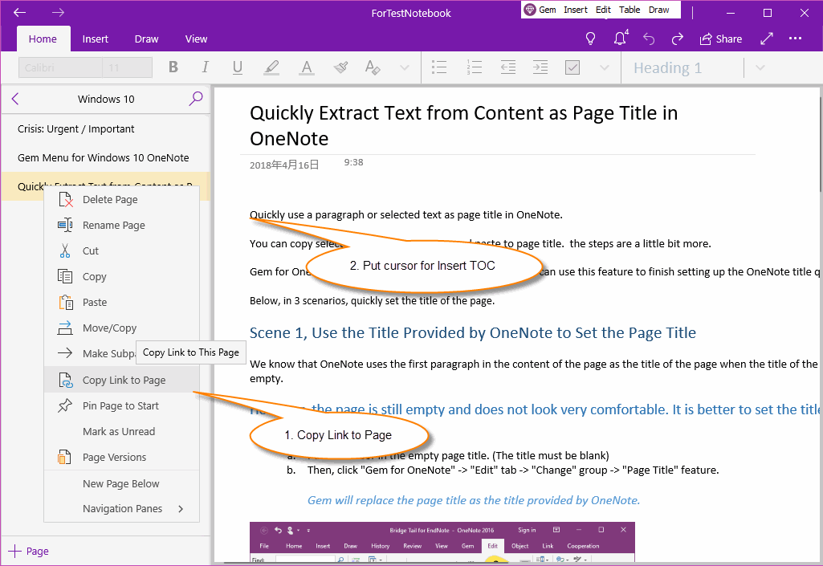Switch to the Draw ribbon tab
This screenshot has height=566, width=823.
coord(146,39)
